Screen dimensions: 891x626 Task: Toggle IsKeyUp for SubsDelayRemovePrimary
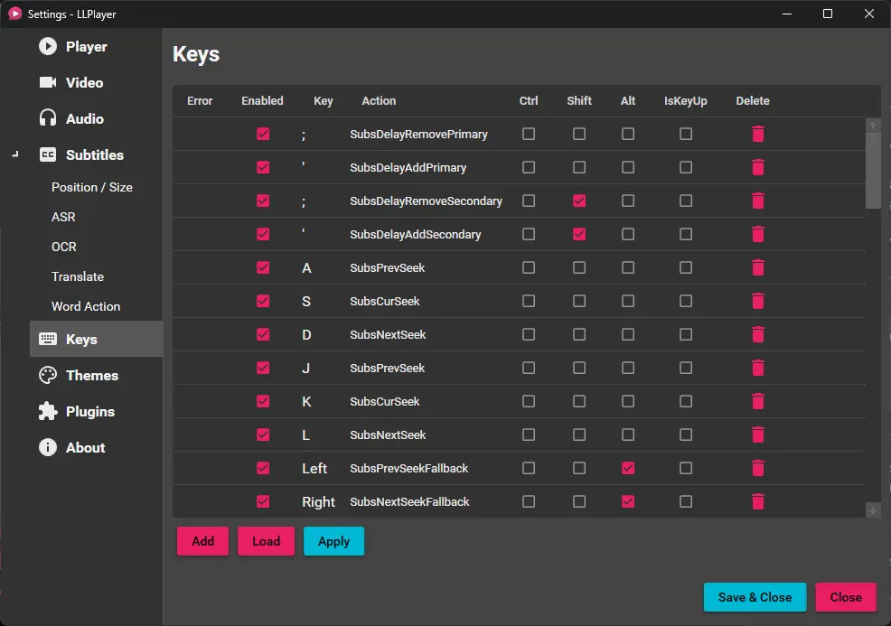pos(686,134)
